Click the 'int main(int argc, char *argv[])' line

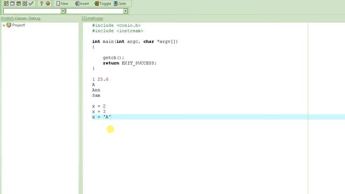pos(135,41)
